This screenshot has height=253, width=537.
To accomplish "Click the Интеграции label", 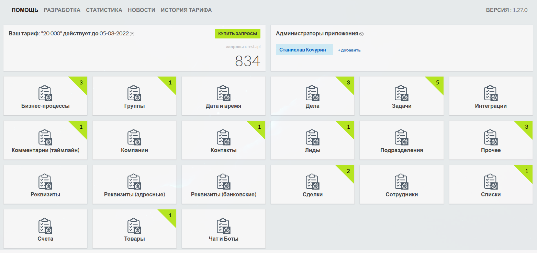I will [x=491, y=106].
